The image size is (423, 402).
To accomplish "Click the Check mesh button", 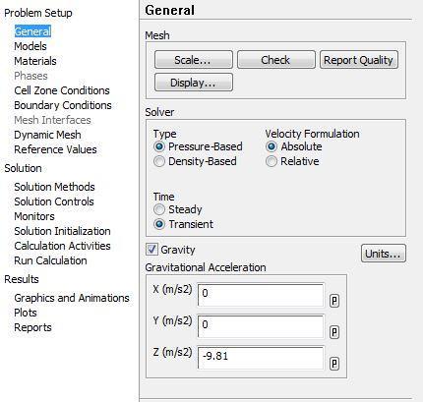I will pyautogui.click(x=276, y=60).
